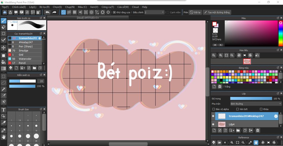Open the Pha trộn blending mode dropdown
The image size is (283, 146).
click(x=256, y=104)
